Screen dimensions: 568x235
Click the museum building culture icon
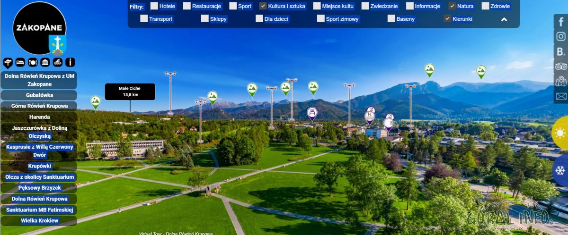pos(45,62)
